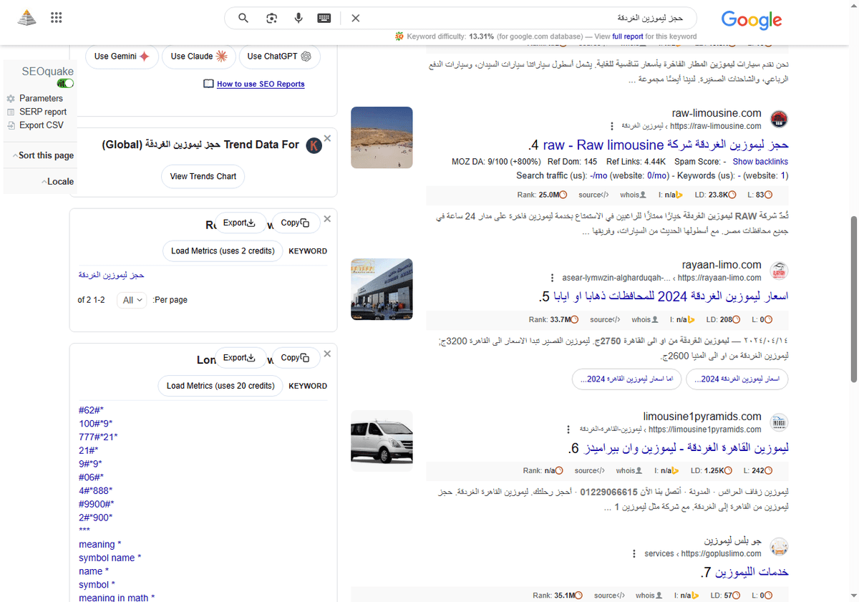This screenshot has height=602, width=859.
Task: Open the per-page 'All' dropdown
Action: tap(131, 300)
